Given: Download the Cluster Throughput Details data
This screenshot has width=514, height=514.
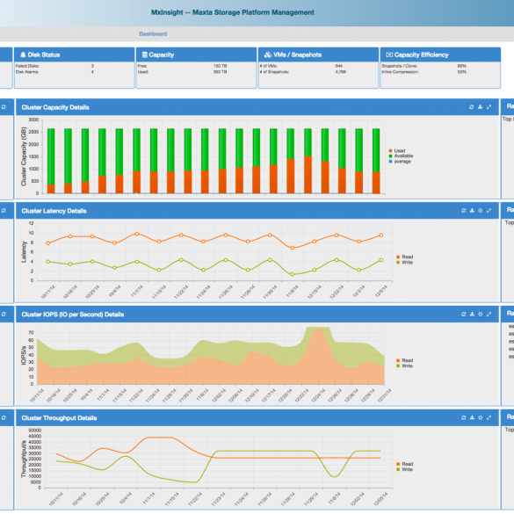Looking at the screenshot, I should click(x=472, y=417).
